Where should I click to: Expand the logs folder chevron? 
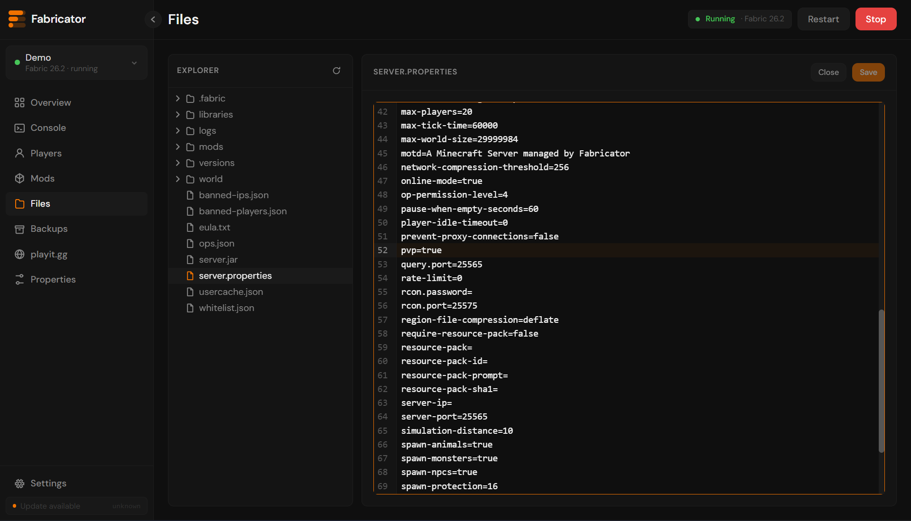(178, 131)
